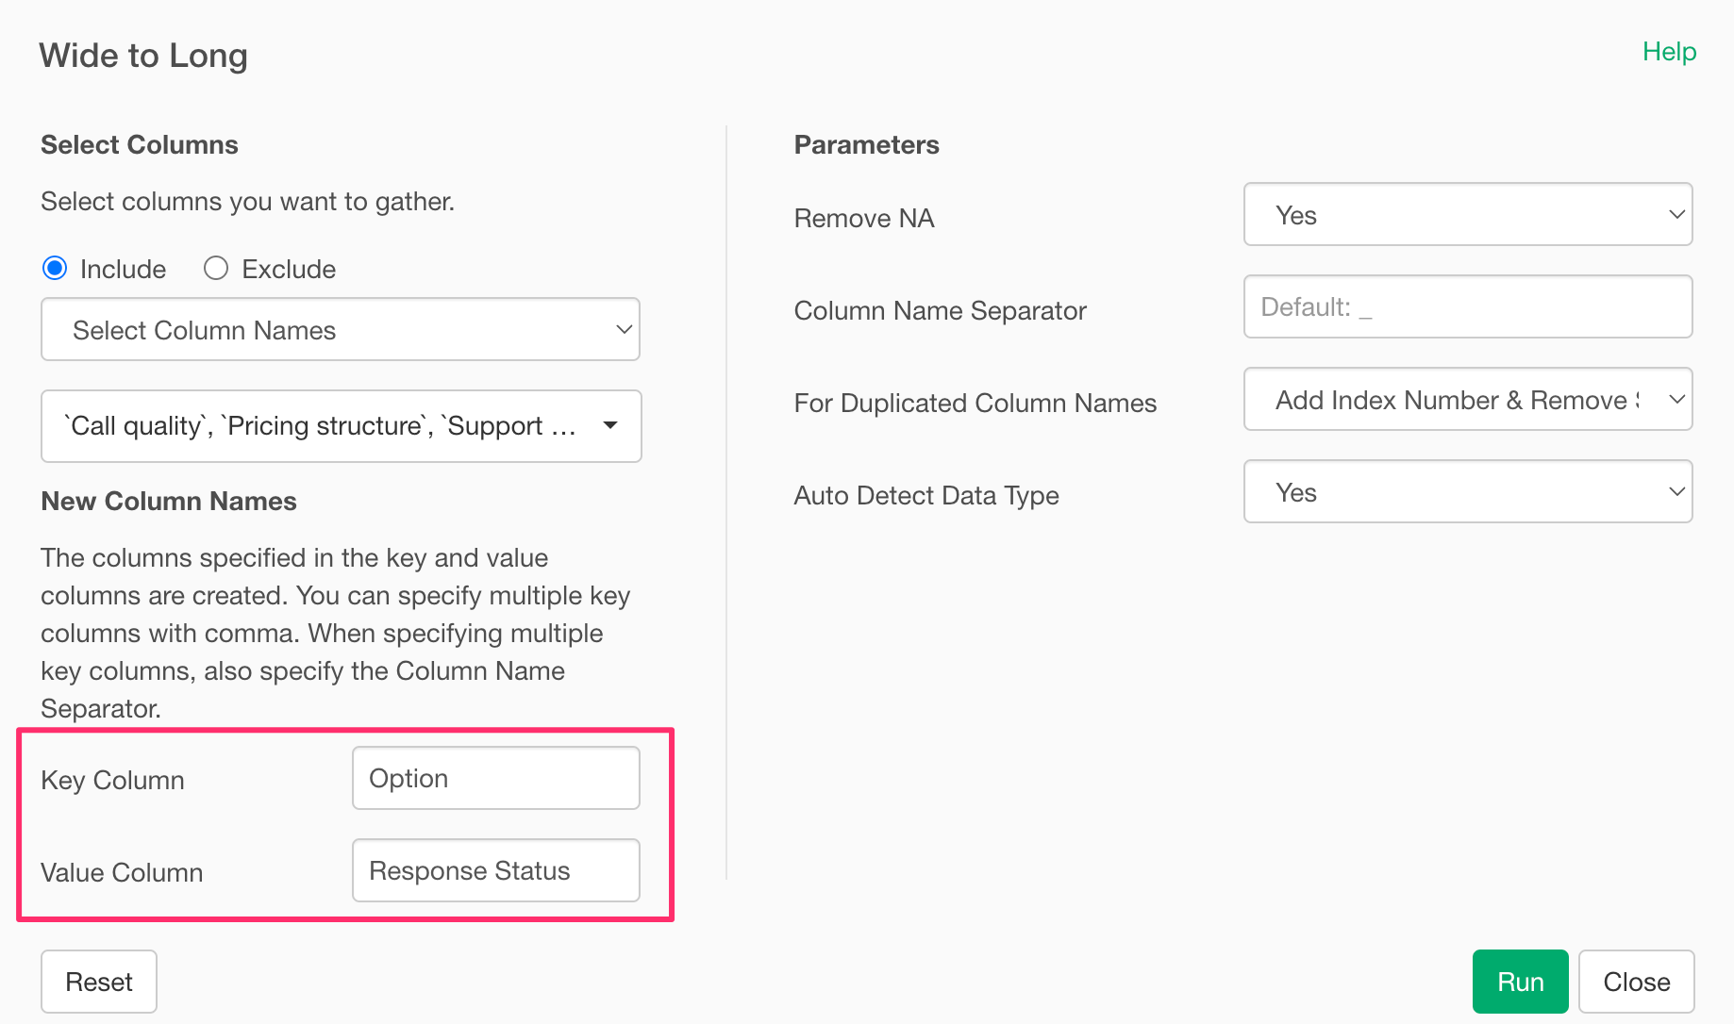Click chevron on Select Column Names dropdown

(623, 330)
